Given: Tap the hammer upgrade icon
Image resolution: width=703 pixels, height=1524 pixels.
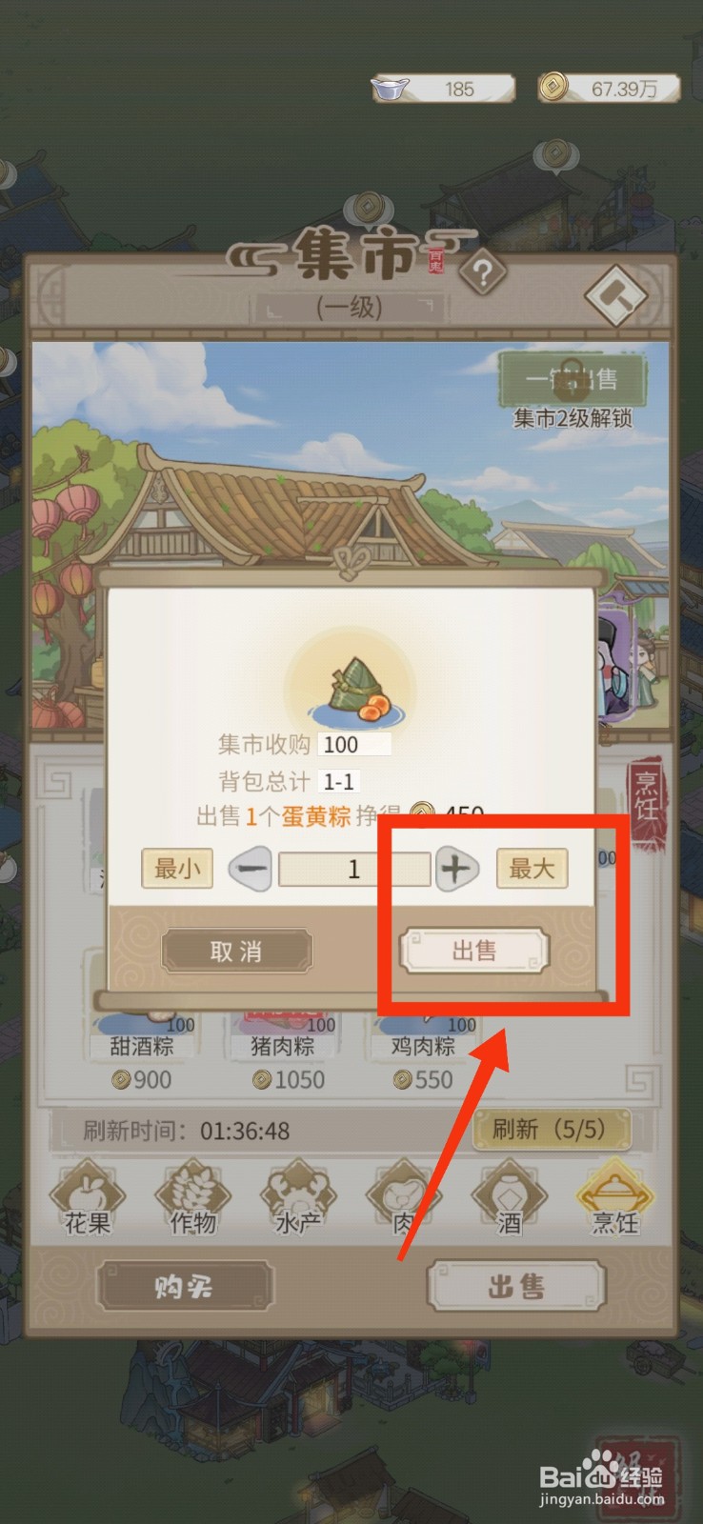Looking at the screenshot, I should [x=617, y=297].
